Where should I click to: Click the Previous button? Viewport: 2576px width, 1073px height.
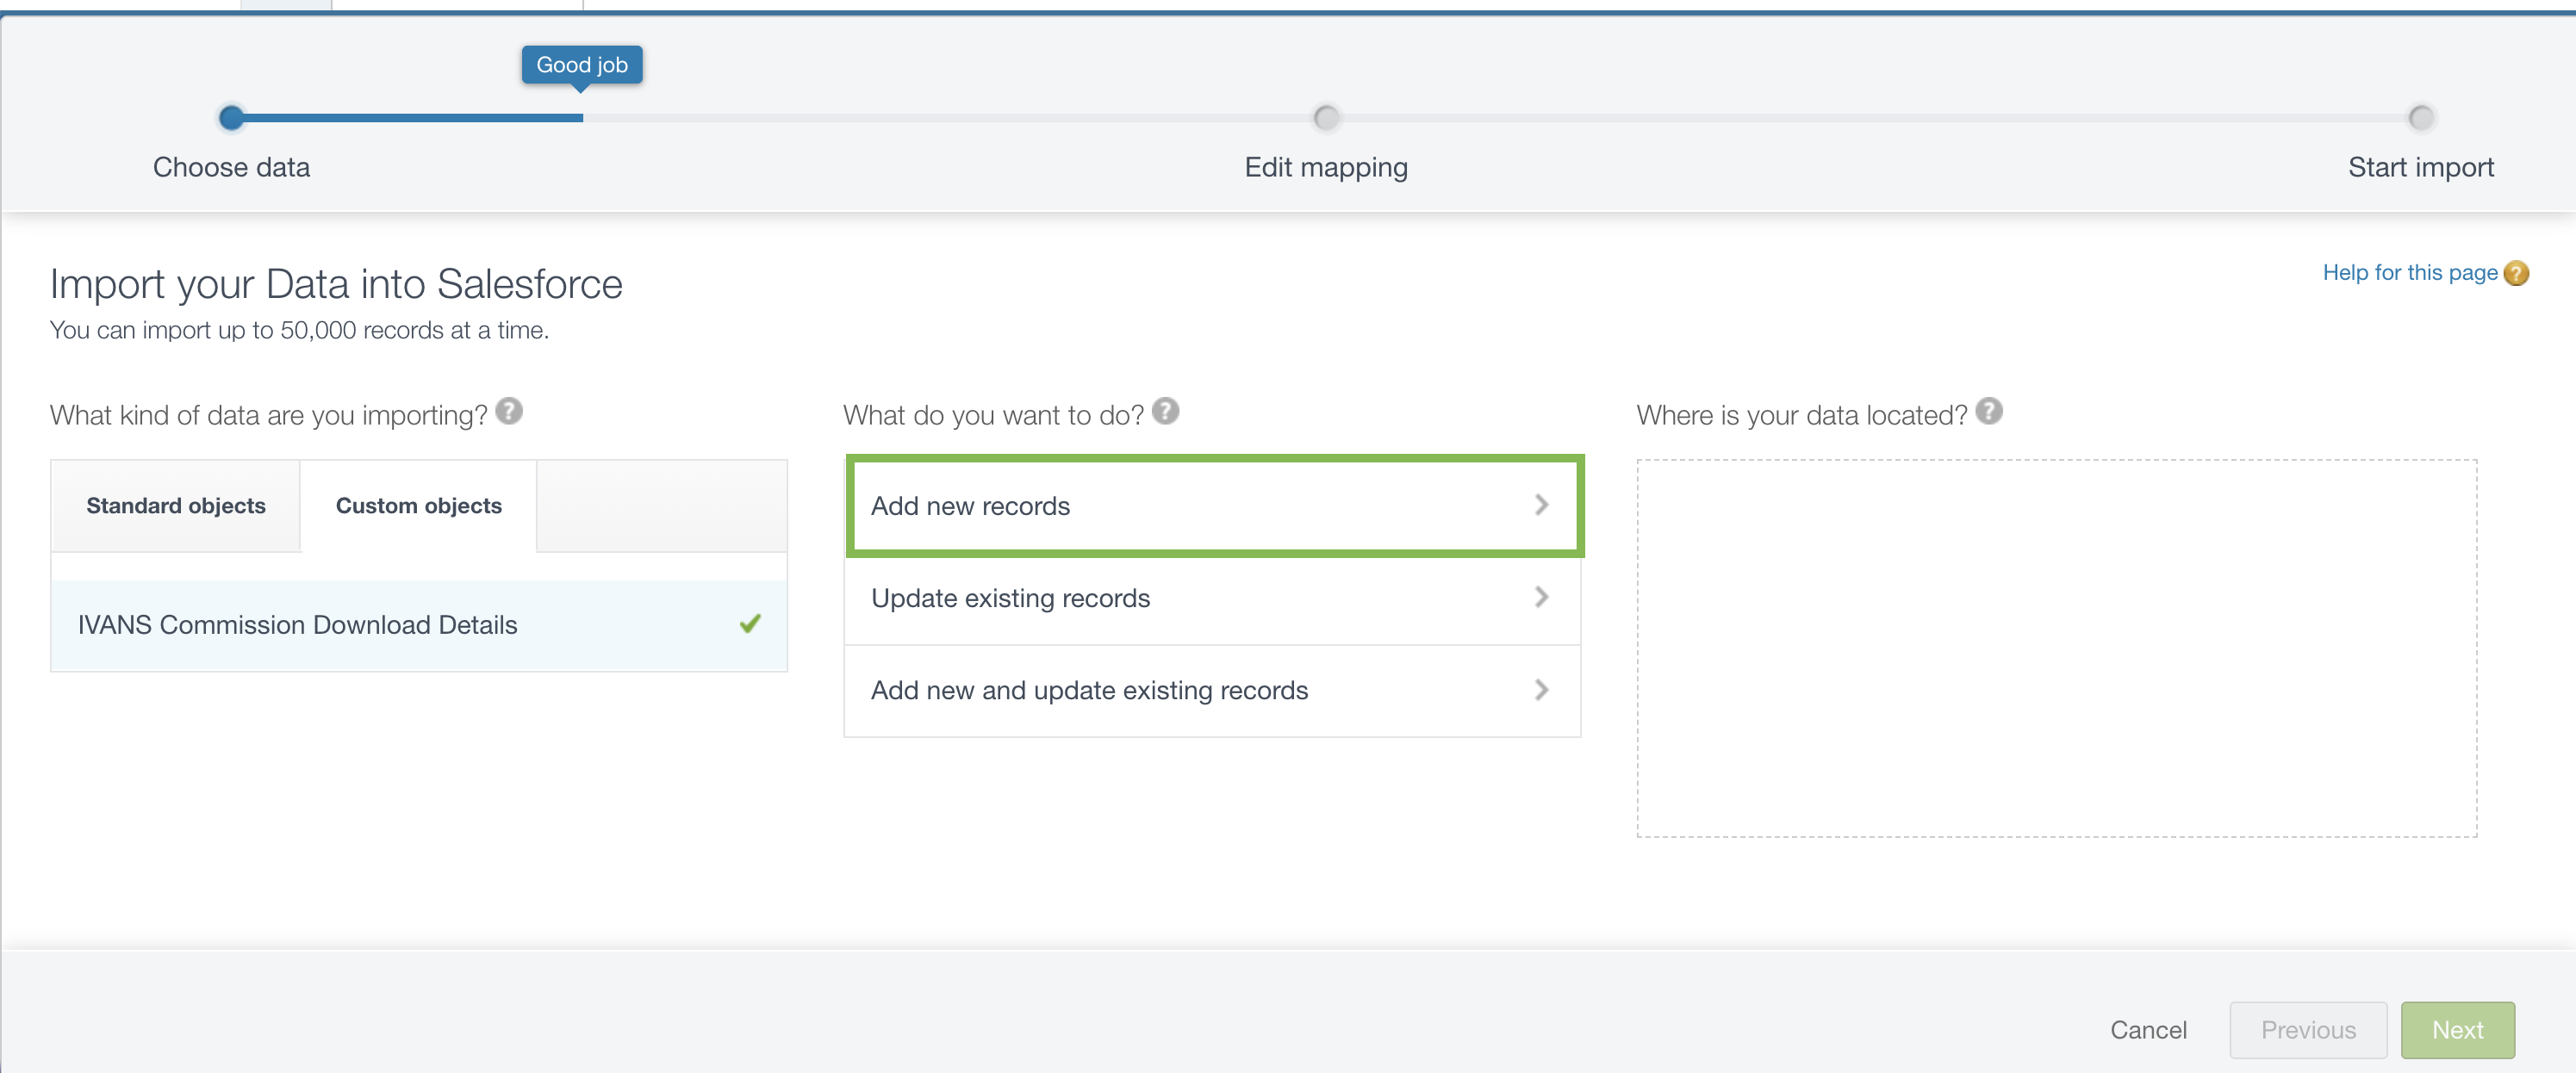point(2308,1030)
